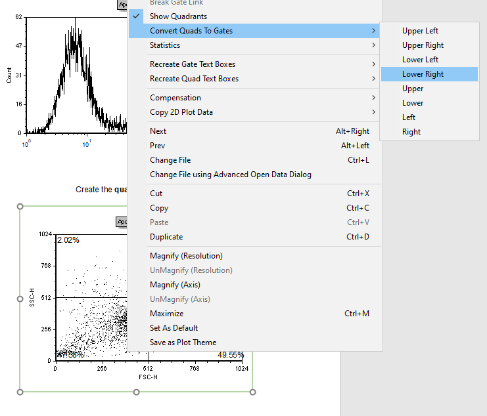Image resolution: width=487 pixels, height=416 pixels.
Task: Expand the Compensation submenu
Action: pyautogui.click(x=254, y=98)
